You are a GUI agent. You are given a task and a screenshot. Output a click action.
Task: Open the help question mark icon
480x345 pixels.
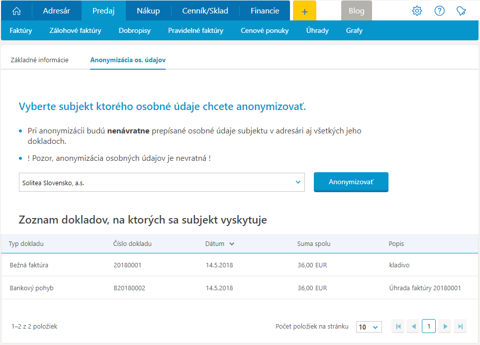tap(439, 11)
